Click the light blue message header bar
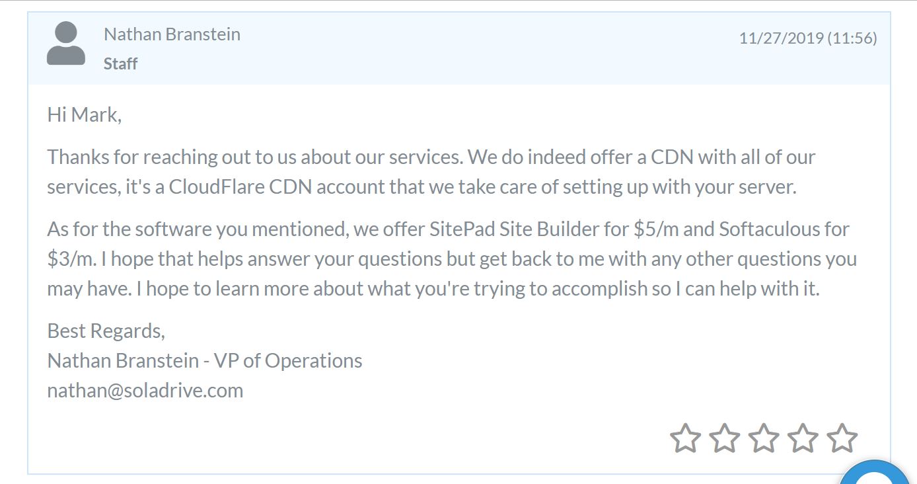 (x=459, y=48)
